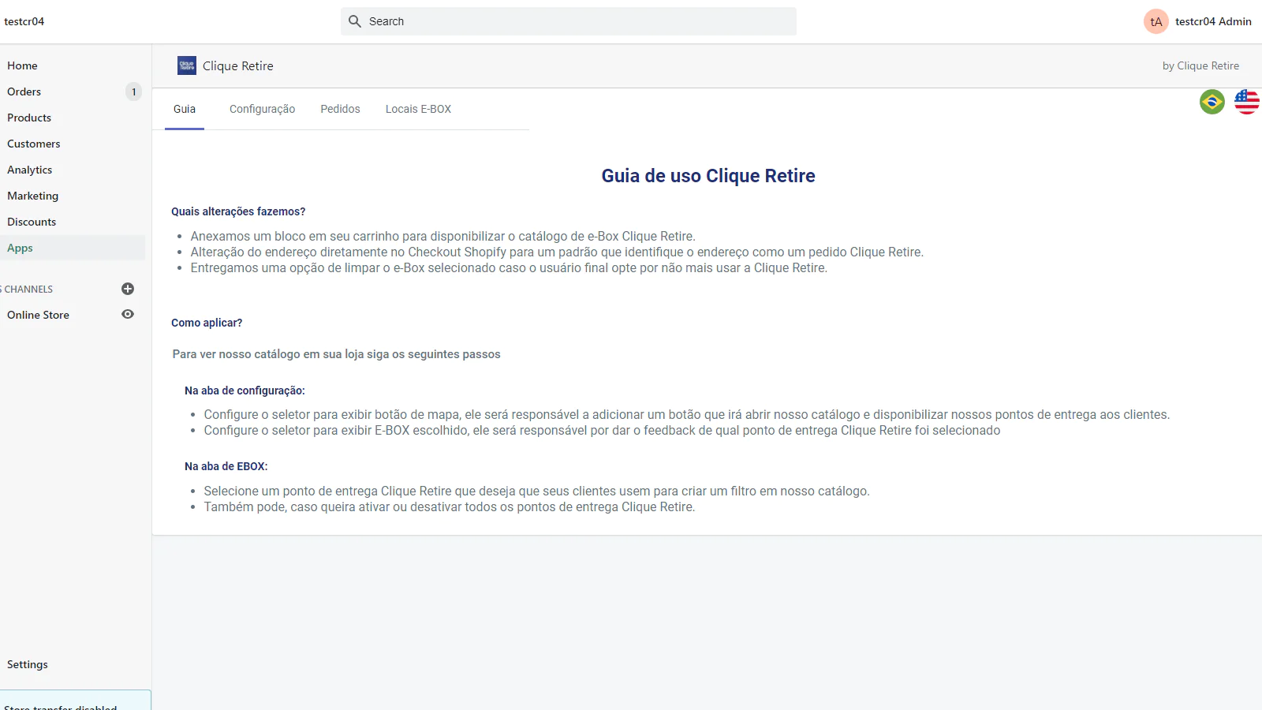Screen dimensions: 1262x710
Task: Click bullet starting 'Também pode'
Action: coord(450,506)
